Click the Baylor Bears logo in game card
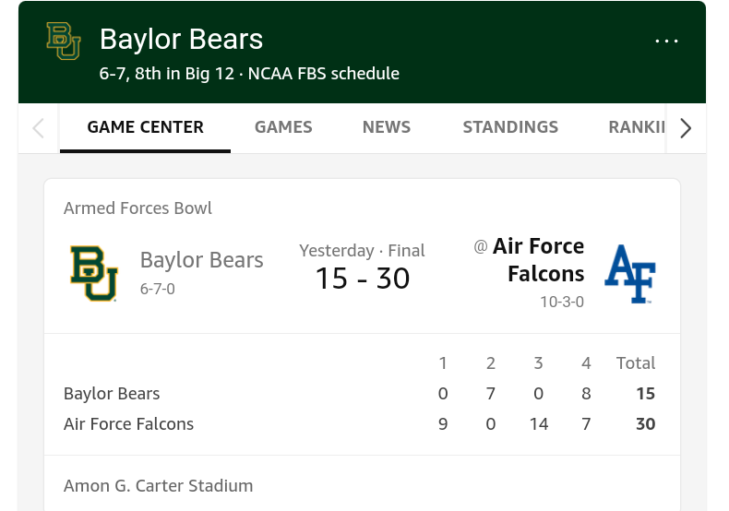The width and height of the screenshot is (729, 511). coord(94,274)
